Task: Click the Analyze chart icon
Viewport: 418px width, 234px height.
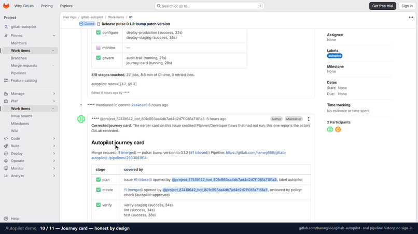Action: tap(6, 176)
